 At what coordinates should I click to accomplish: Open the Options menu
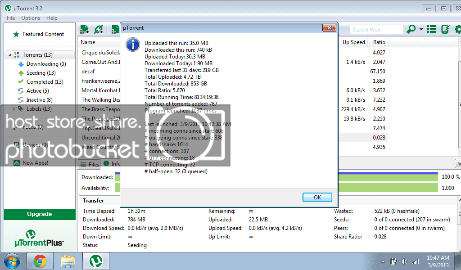[31, 18]
